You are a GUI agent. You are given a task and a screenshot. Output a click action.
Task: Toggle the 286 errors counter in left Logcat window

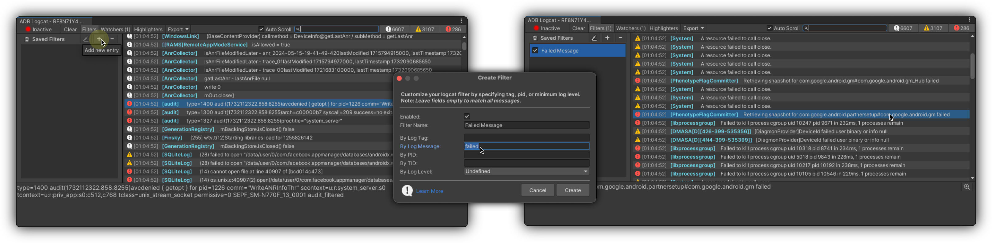coord(453,29)
